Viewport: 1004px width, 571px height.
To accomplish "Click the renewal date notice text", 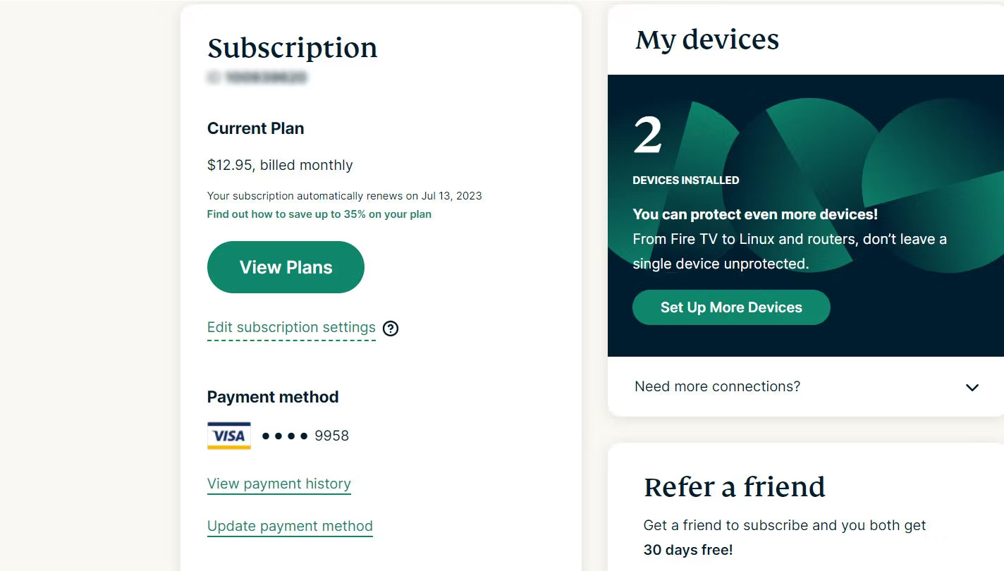I will tap(344, 196).
